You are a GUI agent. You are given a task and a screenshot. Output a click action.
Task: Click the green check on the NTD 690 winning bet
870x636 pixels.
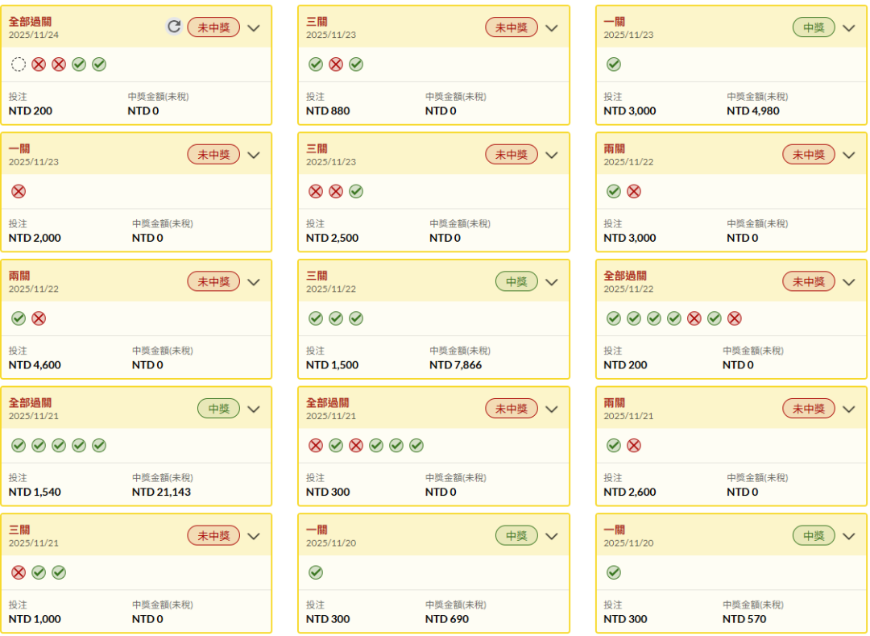point(316,572)
